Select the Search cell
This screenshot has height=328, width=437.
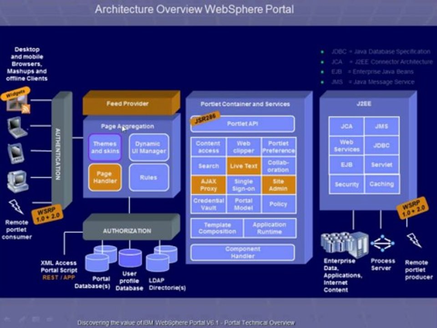click(x=208, y=166)
